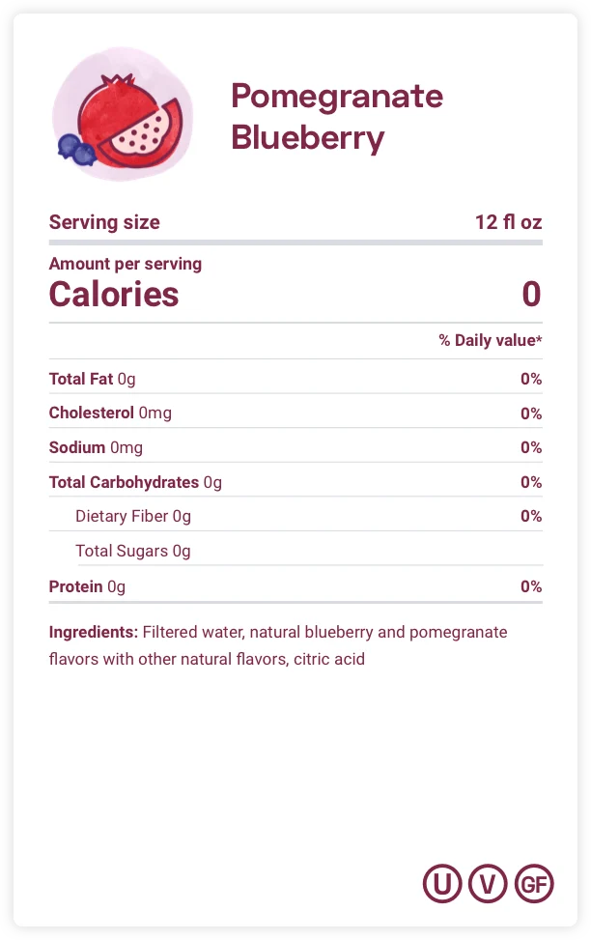Image resolution: width=591 pixels, height=940 pixels.
Task: Select the Total Fat 0g row label
Action: point(93,379)
